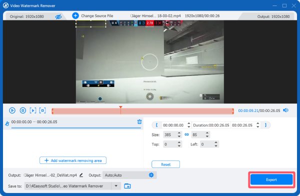Open output settings gear icon
Screen dimensions: 300x196
coord(151,175)
